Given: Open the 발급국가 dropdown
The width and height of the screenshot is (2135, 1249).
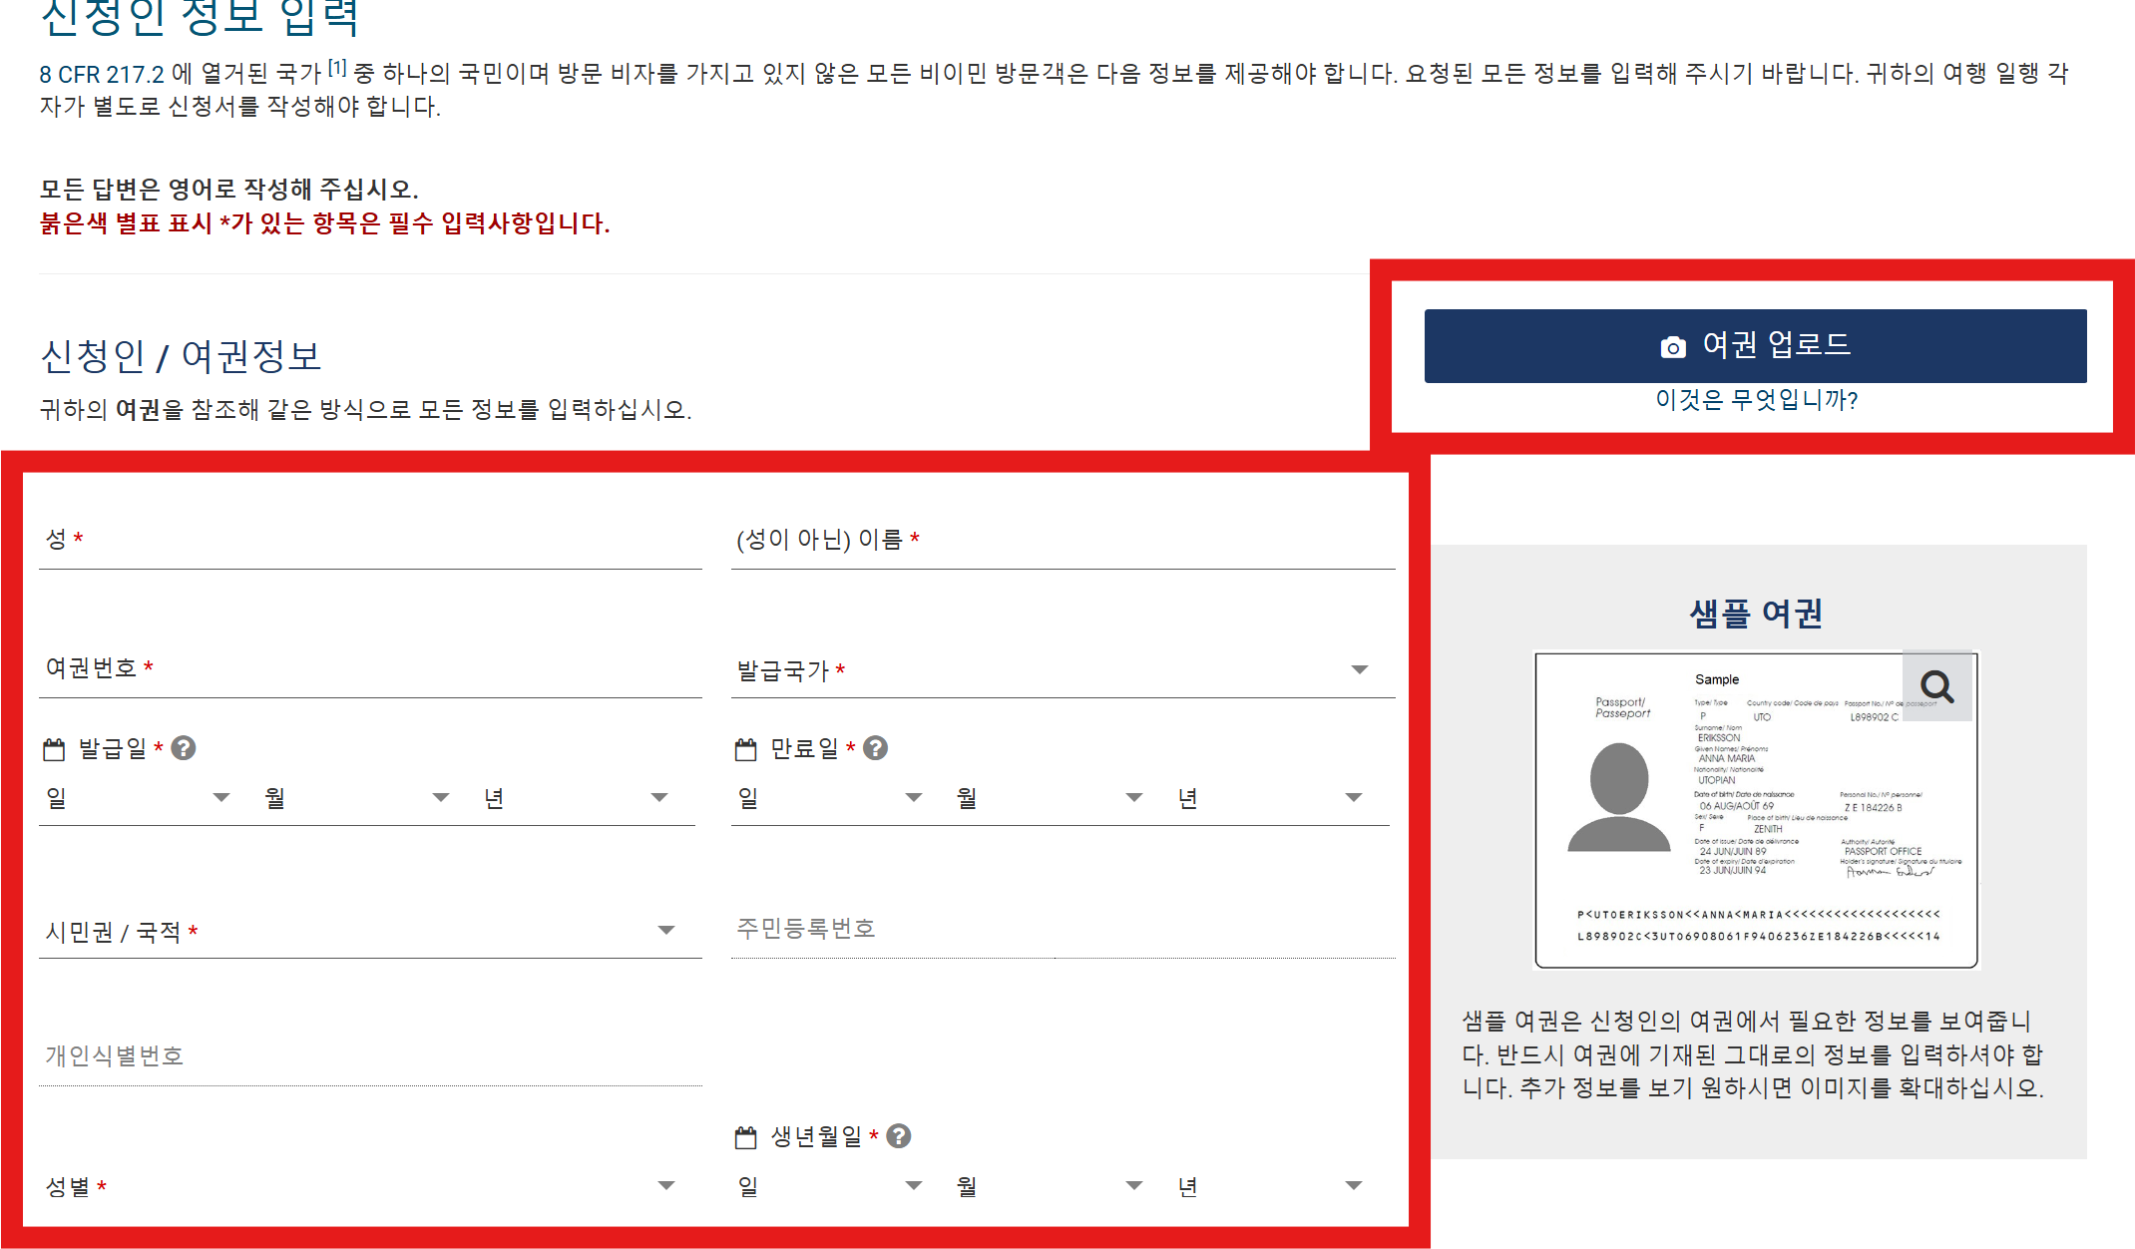Looking at the screenshot, I should [1359, 669].
